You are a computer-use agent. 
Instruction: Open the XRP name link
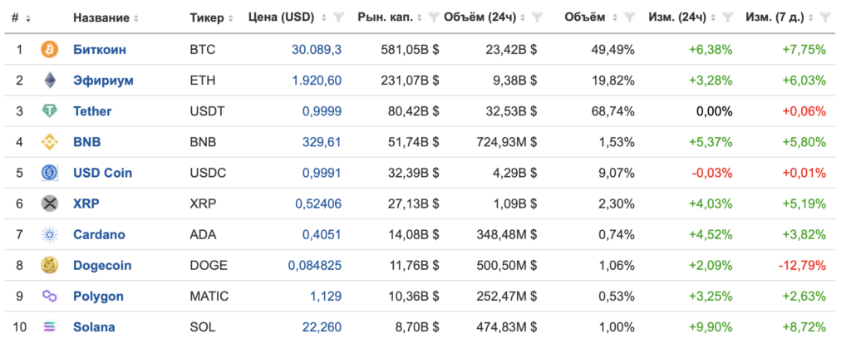(86, 204)
